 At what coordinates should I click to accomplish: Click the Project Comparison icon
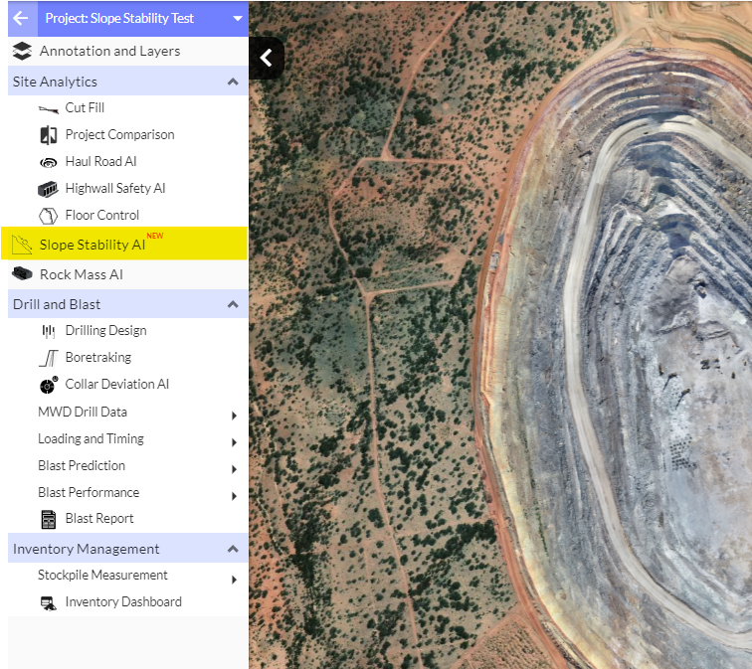click(x=48, y=135)
